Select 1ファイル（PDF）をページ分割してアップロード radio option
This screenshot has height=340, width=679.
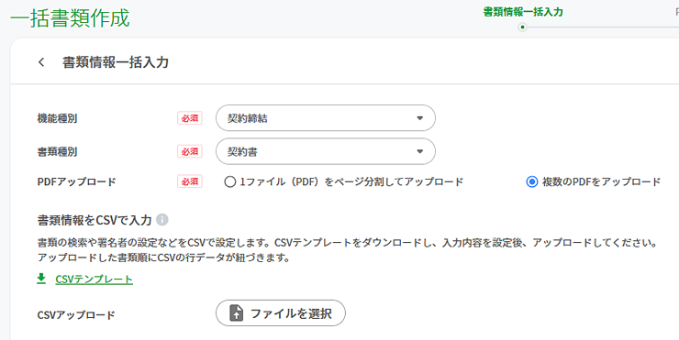(229, 181)
